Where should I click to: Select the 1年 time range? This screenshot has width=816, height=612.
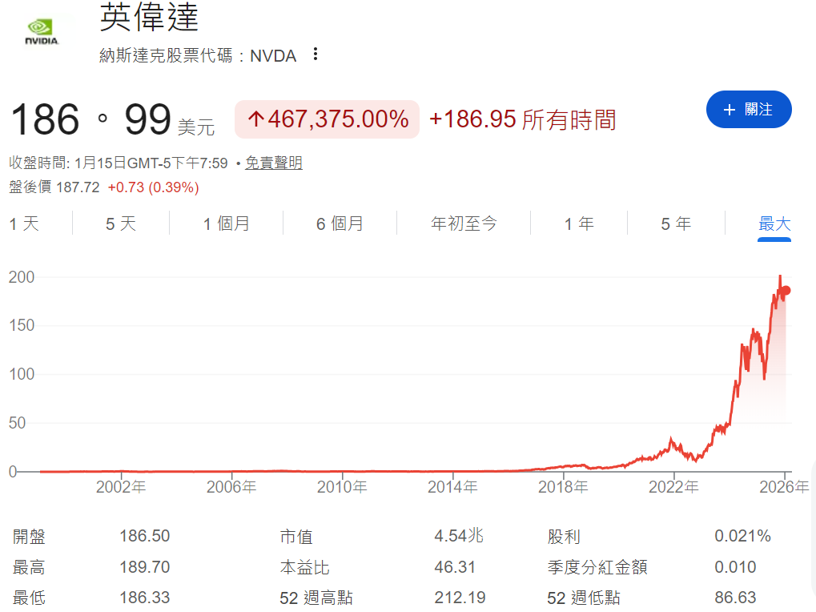[579, 224]
